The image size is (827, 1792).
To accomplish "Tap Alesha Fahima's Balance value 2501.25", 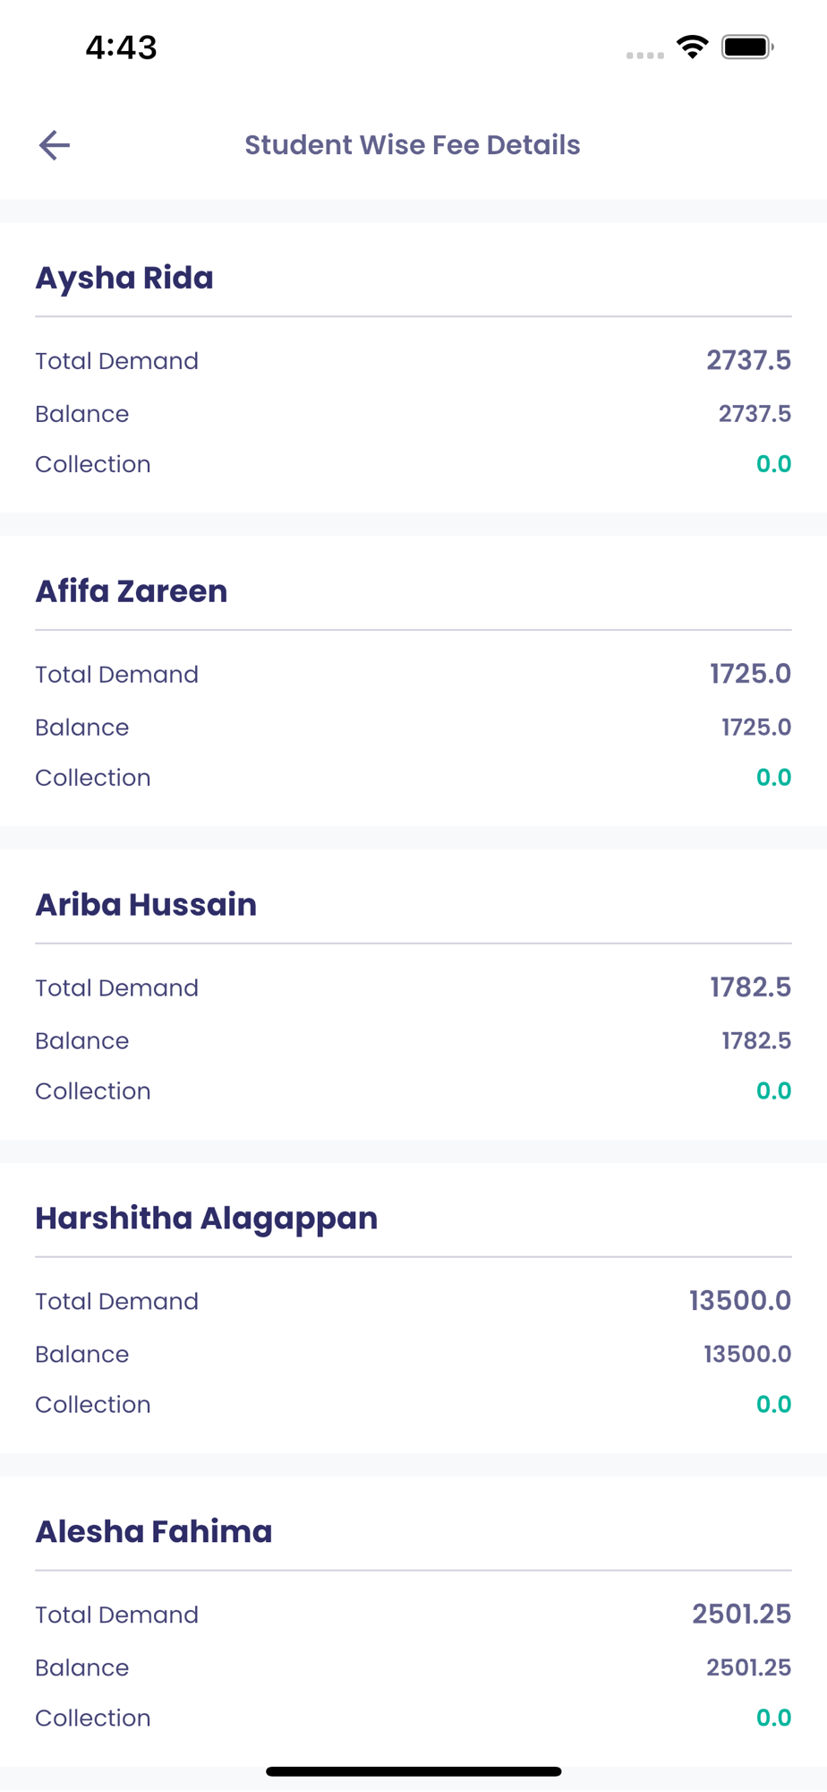I will (748, 1667).
